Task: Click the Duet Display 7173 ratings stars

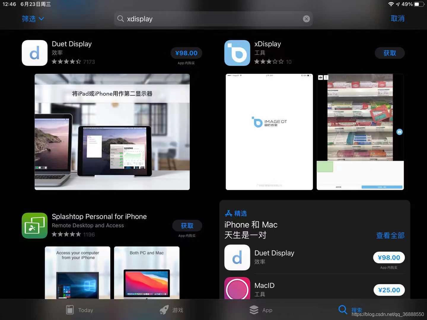Action: (x=73, y=62)
